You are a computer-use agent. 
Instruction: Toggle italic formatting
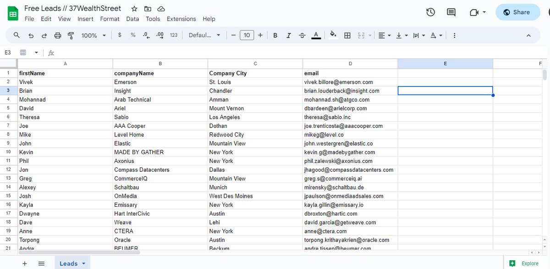tap(289, 35)
